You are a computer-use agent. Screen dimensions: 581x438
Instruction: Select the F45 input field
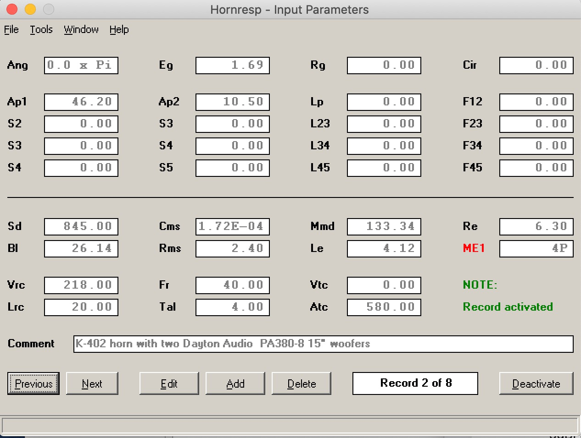pos(536,168)
